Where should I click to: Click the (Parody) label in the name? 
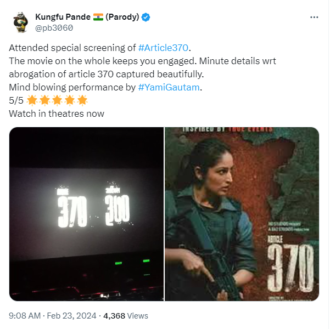pyautogui.click(x=122, y=17)
